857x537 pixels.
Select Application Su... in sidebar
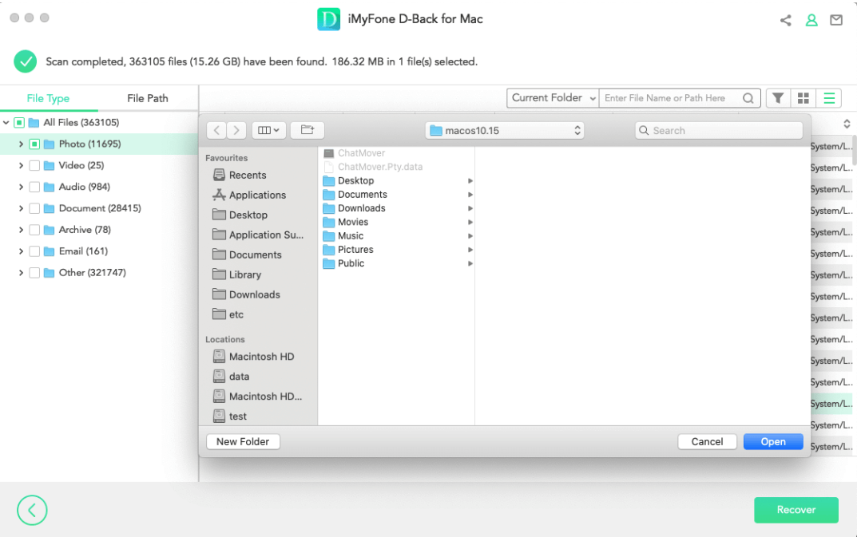click(x=258, y=235)
